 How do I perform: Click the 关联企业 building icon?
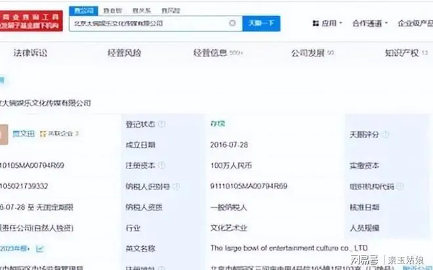(x=43, y=134)
